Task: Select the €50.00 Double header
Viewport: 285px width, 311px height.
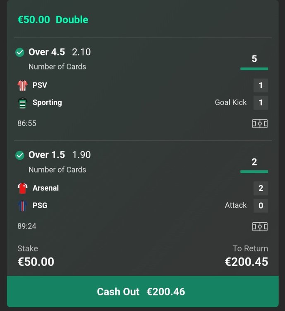Action: 53,19
